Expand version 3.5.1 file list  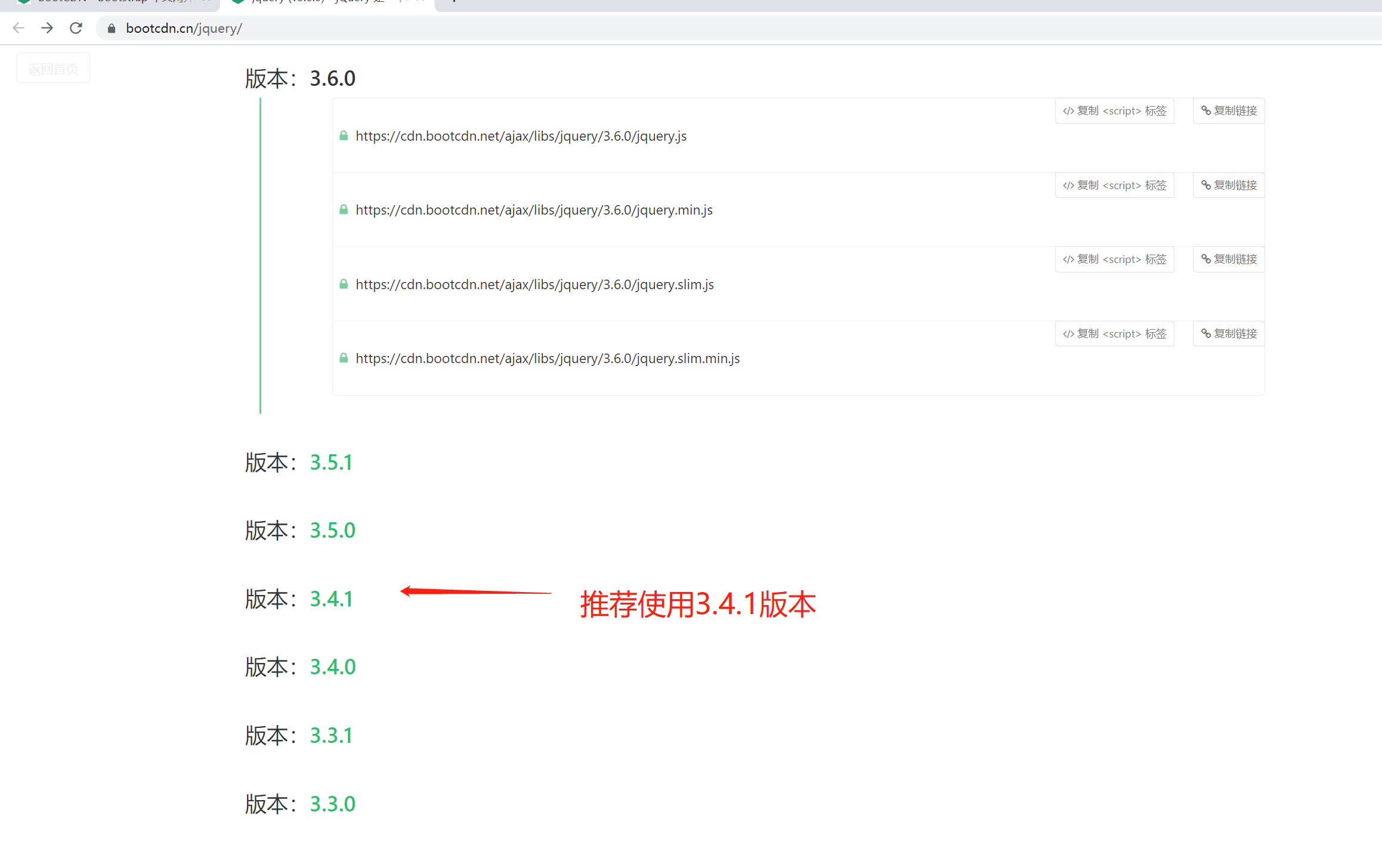pyautogui.click(x=331, y=463)
